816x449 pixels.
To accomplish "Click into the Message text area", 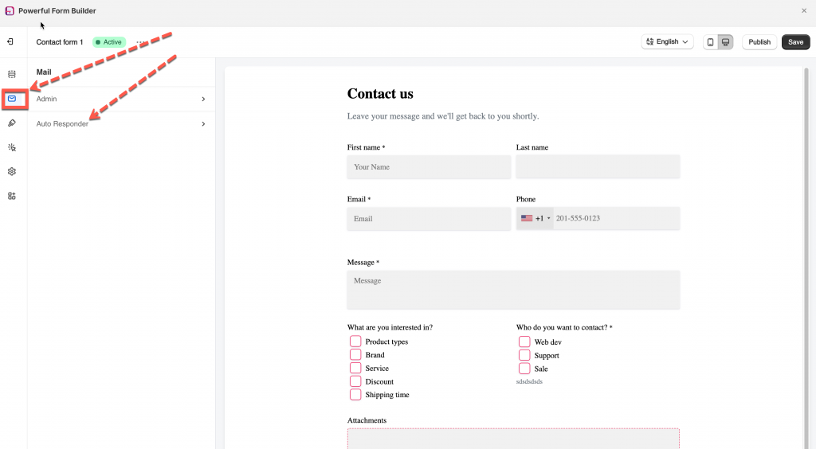I will tap(513, 290).
